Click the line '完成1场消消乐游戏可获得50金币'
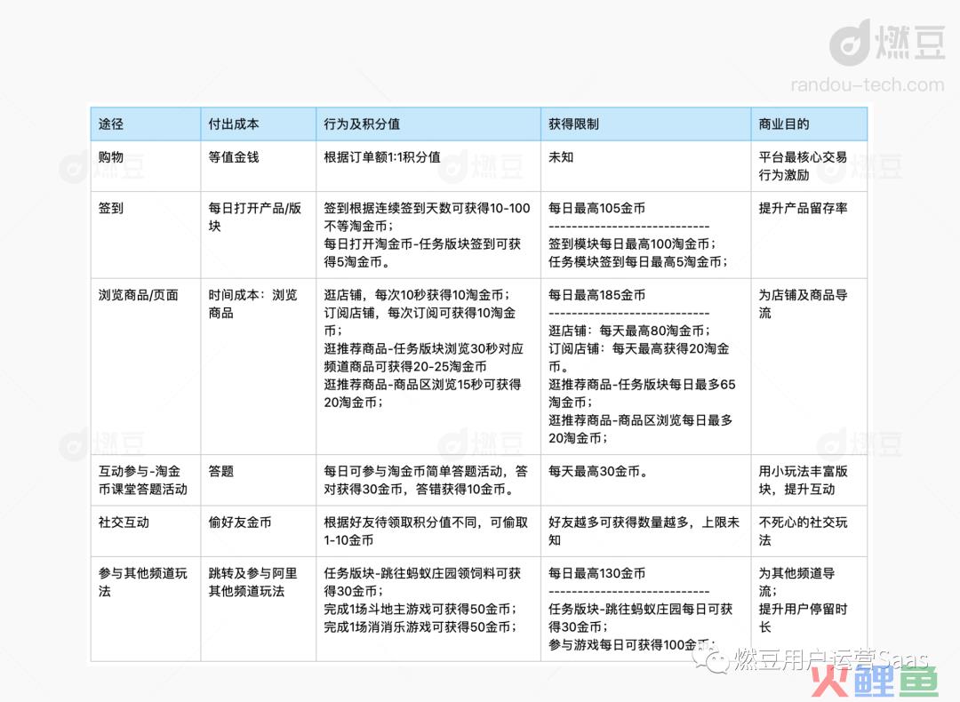960x702 pixels. [420, 627]
